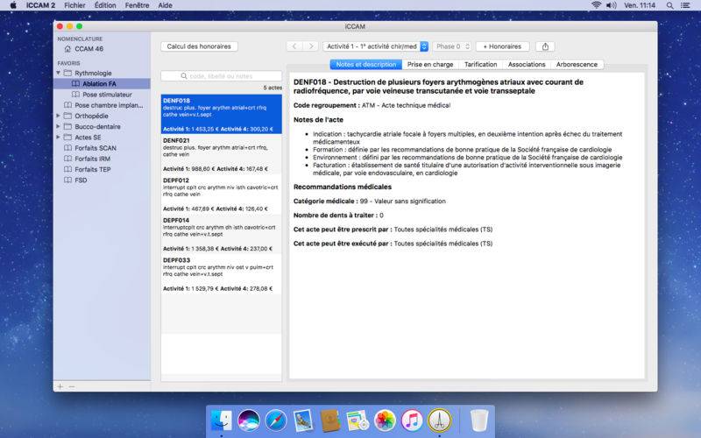Open the Phase 0 dropdown
The image size is (701, 438).
pyautogui.click(x=452, y=46)
